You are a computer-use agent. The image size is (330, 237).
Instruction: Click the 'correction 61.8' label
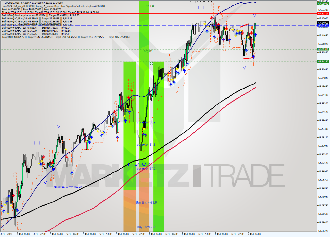point(146,145)
